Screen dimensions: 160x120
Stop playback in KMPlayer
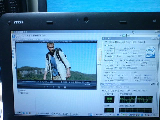(x=59, y=87)
